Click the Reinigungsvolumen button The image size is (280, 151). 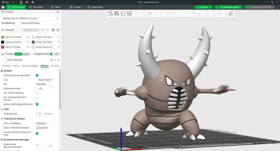pyautogui.click(x=31, y=30)
